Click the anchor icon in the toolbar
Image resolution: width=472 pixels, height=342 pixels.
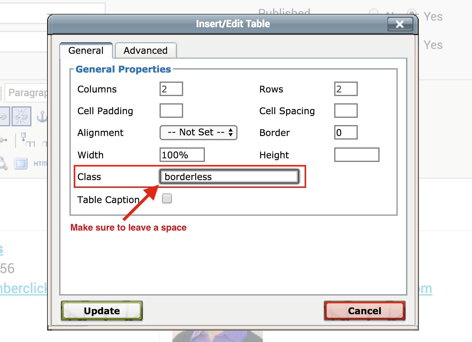pyautogui.click(x=42, y=116)
